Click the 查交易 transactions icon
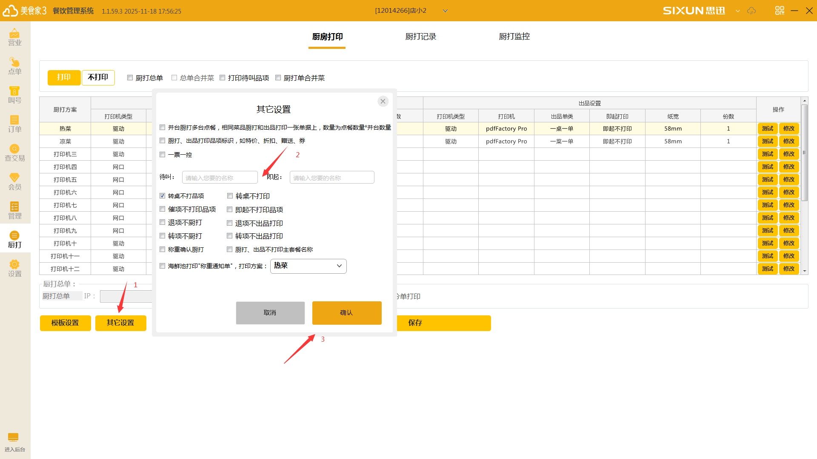The width and height of the screenshot is (817, 459). pos(14,153)
